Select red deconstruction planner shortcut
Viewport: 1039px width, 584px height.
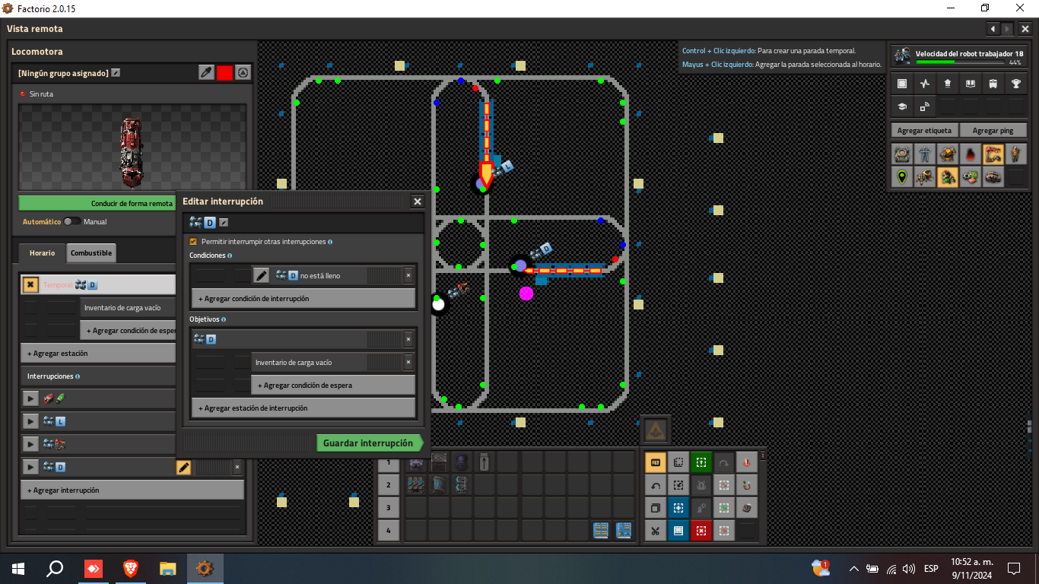tap(701, 531)
